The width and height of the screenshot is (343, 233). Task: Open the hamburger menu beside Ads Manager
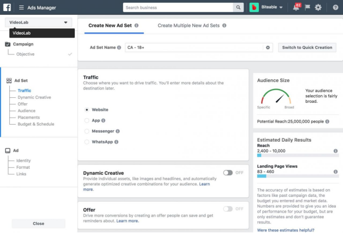(21, 8)
